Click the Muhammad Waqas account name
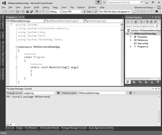This screenshot has width=162, height=135. 144,8
